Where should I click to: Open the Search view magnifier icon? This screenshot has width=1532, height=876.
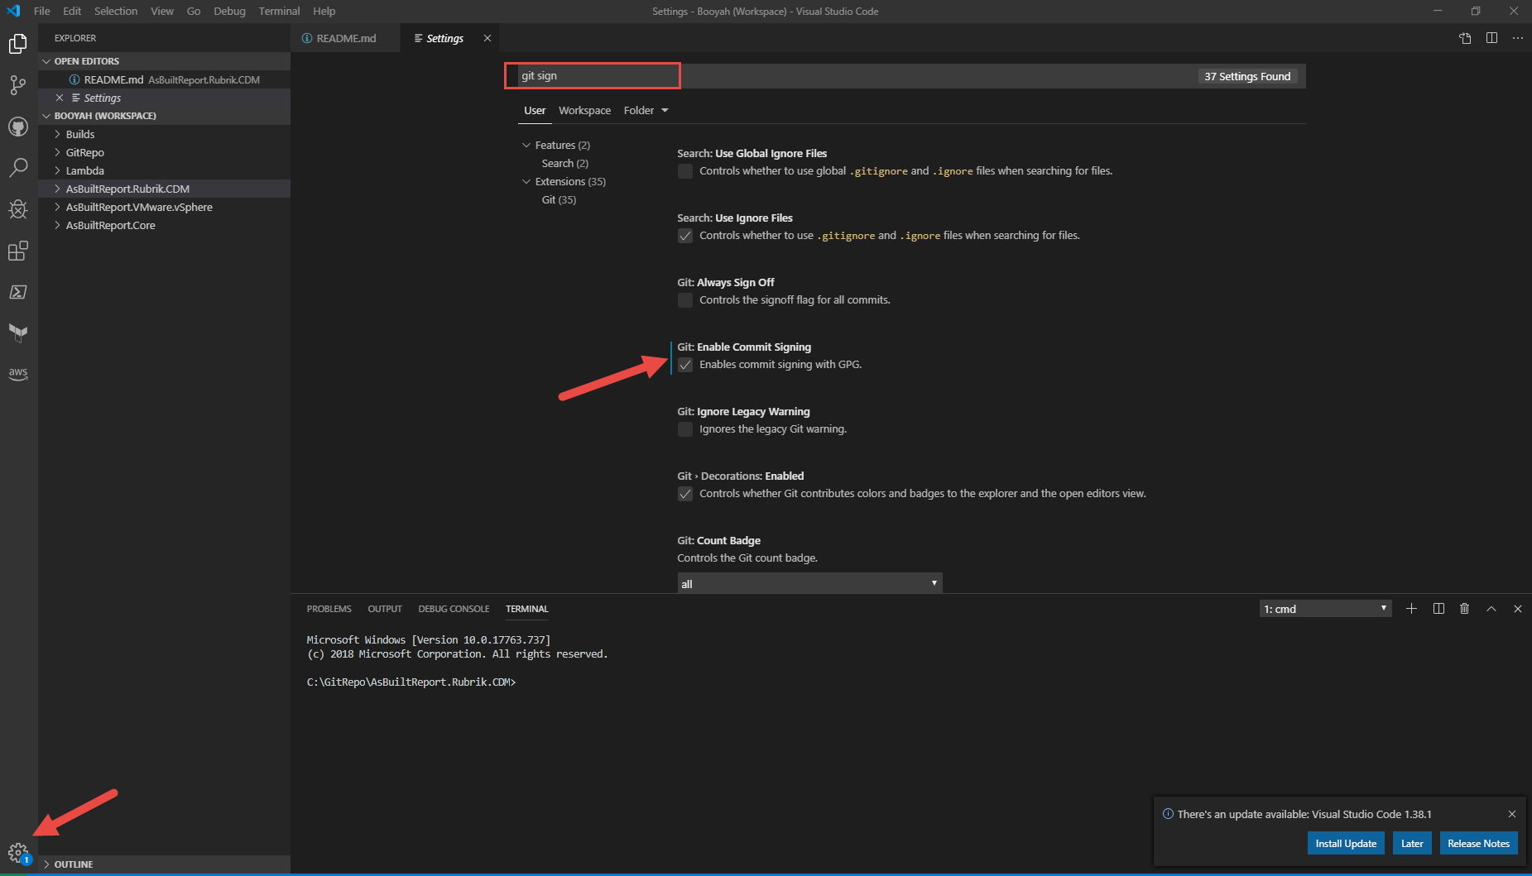pyautogui.click(x=18, y=168)
